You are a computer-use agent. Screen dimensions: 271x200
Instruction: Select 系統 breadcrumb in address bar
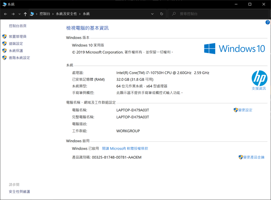86,14
